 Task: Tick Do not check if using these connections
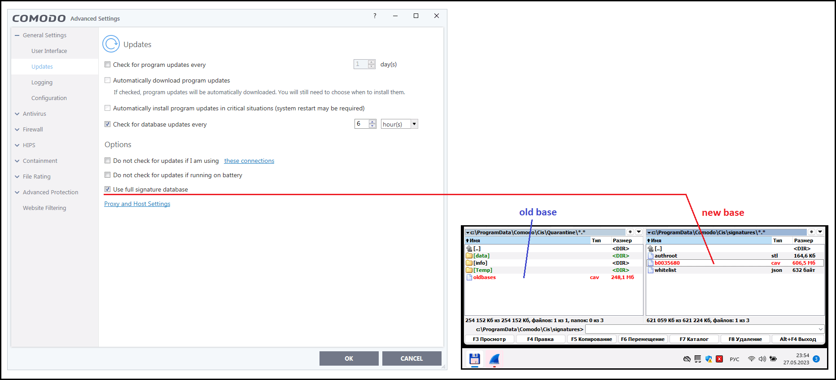point(108,161)
